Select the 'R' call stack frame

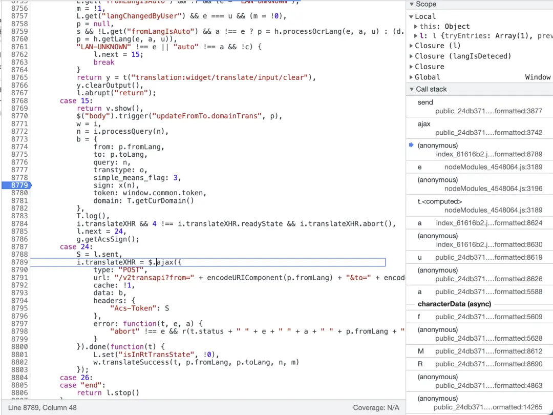click(420, 364)
